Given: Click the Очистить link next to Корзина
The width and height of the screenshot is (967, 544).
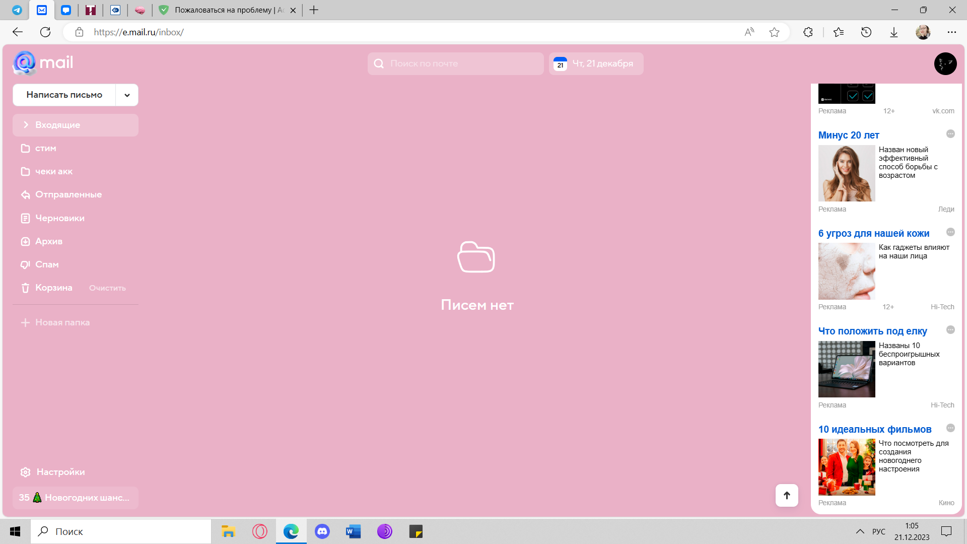Looking at the screenshot, I should tap(107, 288).
